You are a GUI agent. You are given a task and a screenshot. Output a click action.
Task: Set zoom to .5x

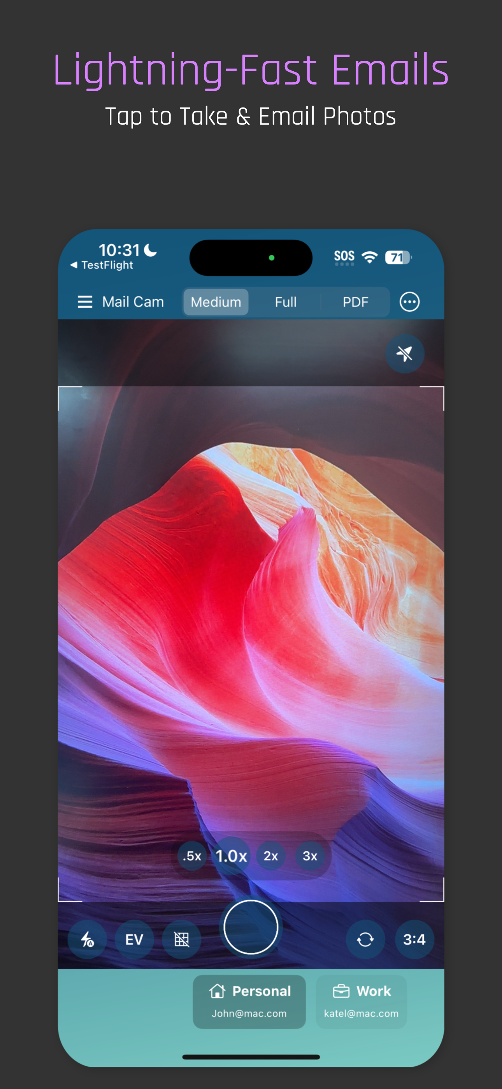pyautogui.click(x=192, y=856)
